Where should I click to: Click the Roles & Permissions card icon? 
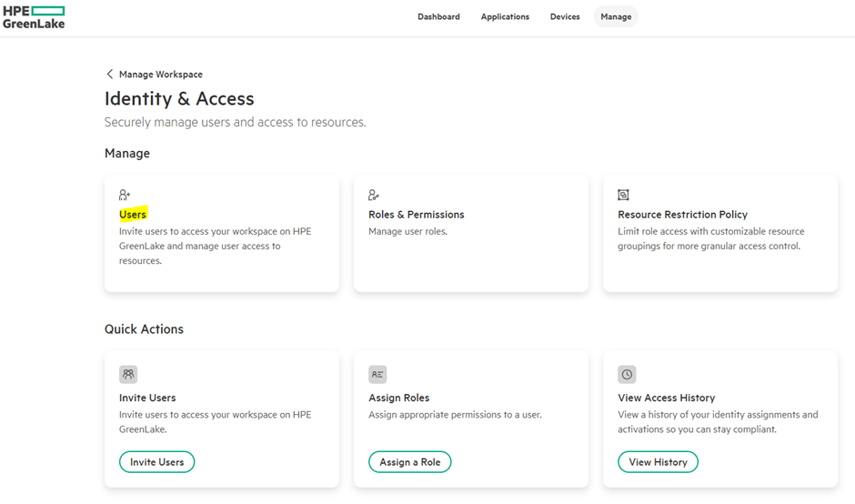click(x=374, y=195)
